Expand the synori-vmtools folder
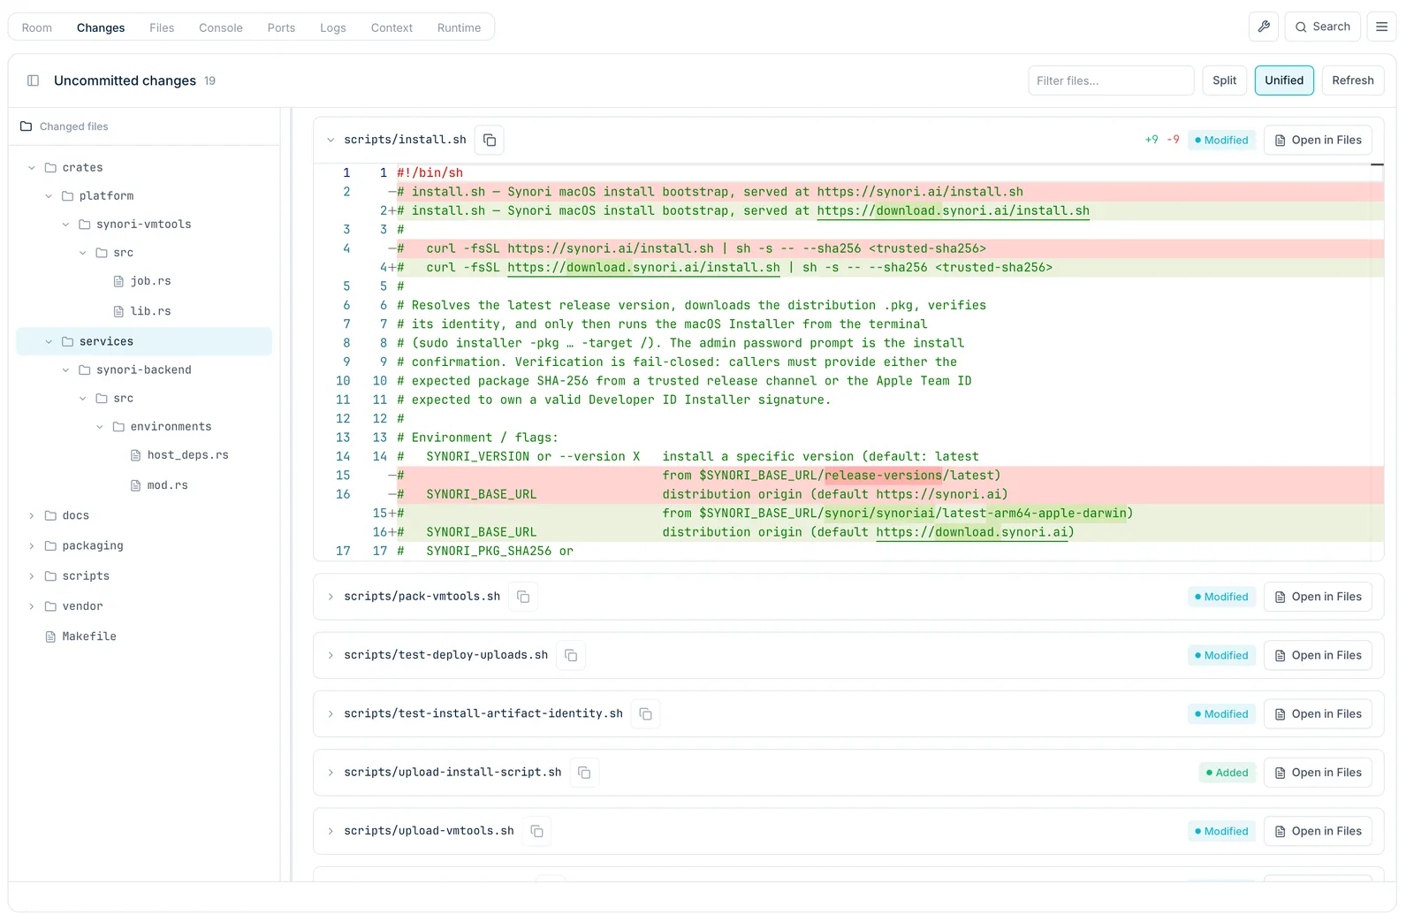 (65, 225)
